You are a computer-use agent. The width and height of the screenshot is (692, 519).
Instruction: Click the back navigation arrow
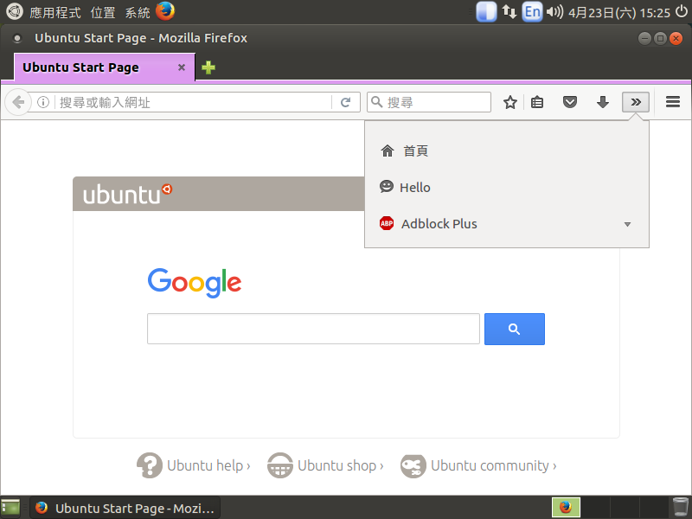coord(17,102)
